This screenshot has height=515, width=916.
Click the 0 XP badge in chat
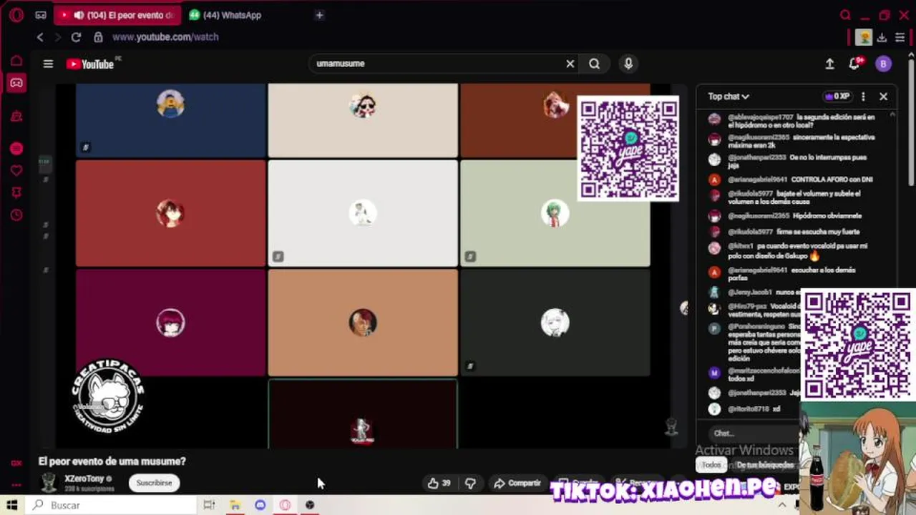click(837, 97)
